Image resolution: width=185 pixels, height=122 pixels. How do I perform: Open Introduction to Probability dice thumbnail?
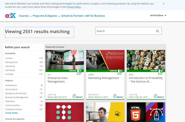pyautogui.click(x=146, y=60)
